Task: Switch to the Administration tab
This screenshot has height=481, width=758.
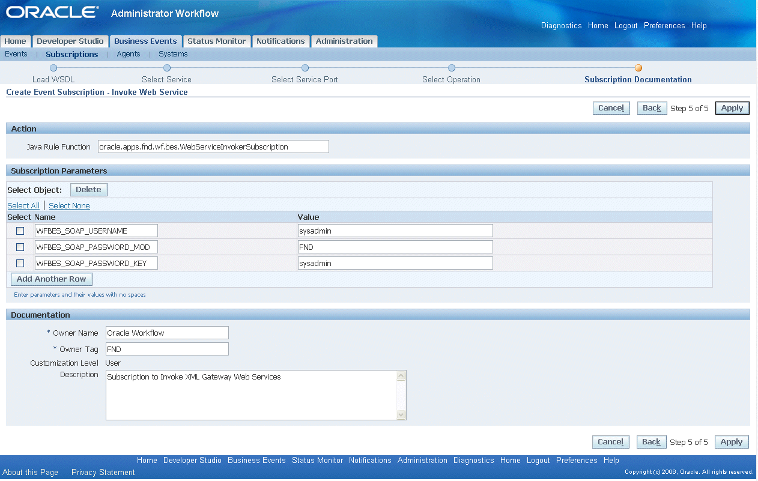Action: coord(344,41)
